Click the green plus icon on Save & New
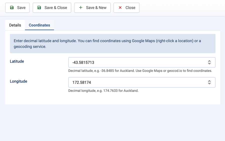Image resolution: width=225 pixels, height=141 pixels. pos(81,8)
